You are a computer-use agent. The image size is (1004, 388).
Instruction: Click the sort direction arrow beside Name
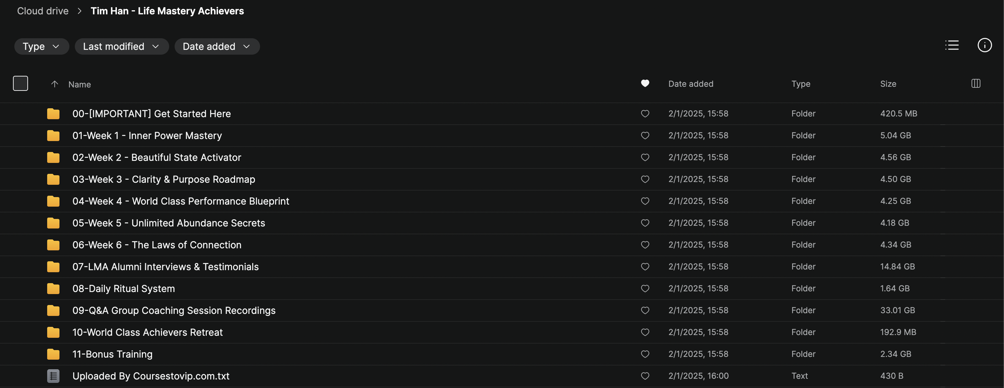coord(55,84)
